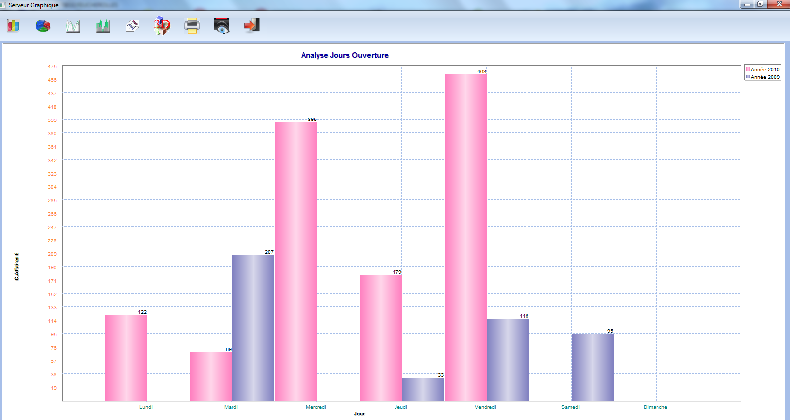Click the Année 2009 purple legend swatch

pos(748,77)
